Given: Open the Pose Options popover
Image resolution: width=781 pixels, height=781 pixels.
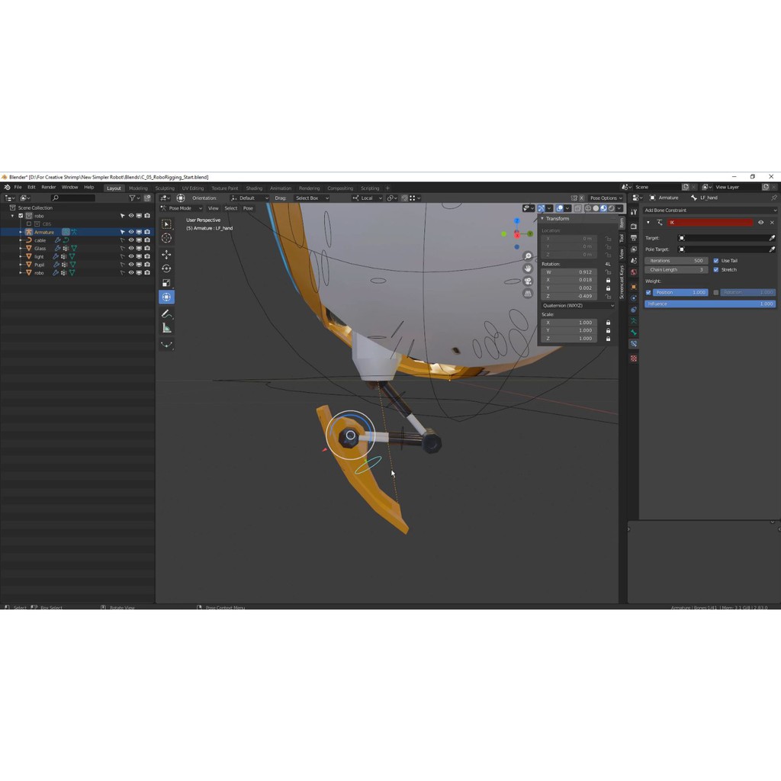Looking at the screenshot, I should [x=606, y=198].
